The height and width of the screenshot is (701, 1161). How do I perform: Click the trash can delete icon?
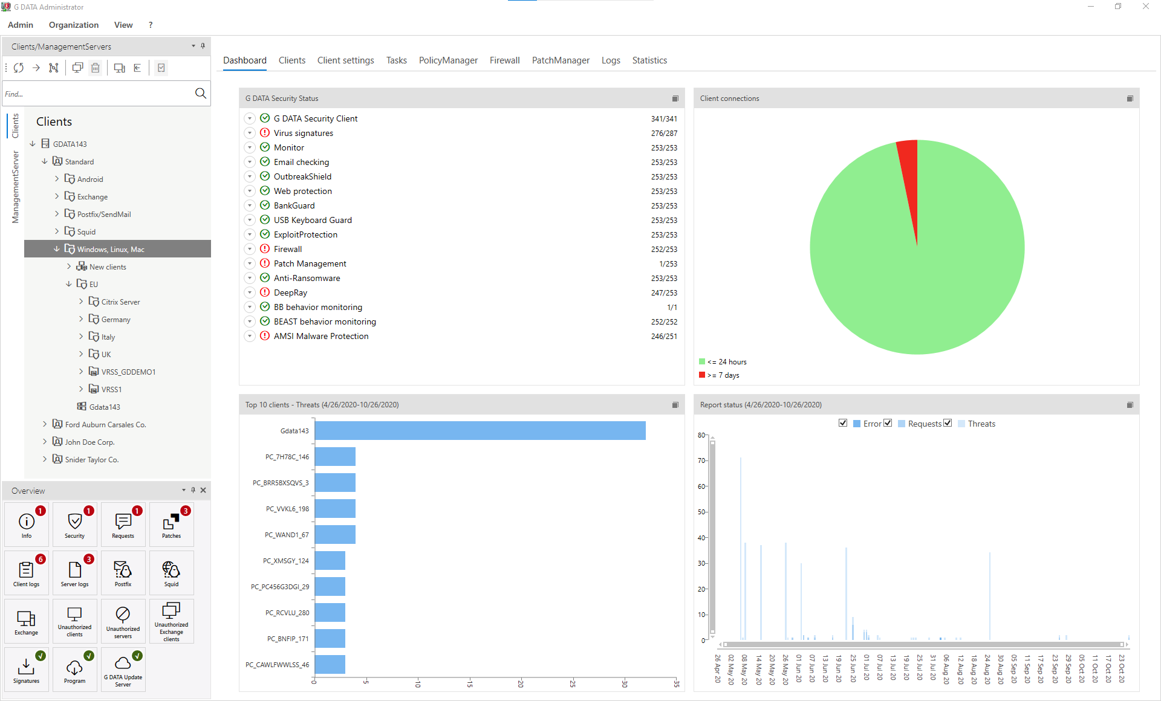96,68
